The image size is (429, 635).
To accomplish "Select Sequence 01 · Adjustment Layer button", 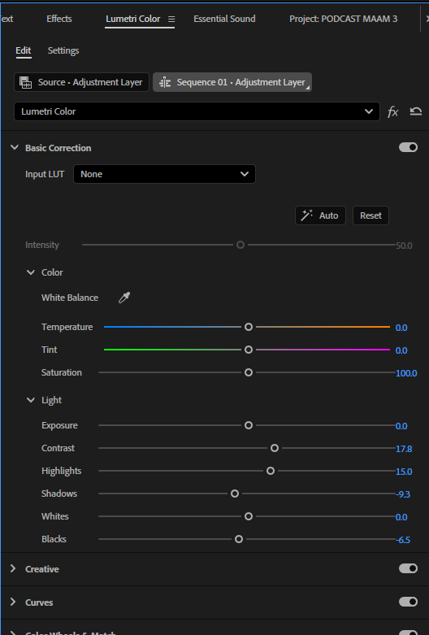I will [x=232, y=82].
